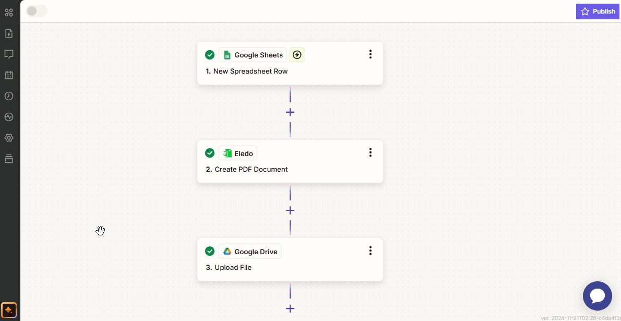Open the Google Sheets step options menu
The height and width of the screenshot is (321, 621).
[370, 54]
